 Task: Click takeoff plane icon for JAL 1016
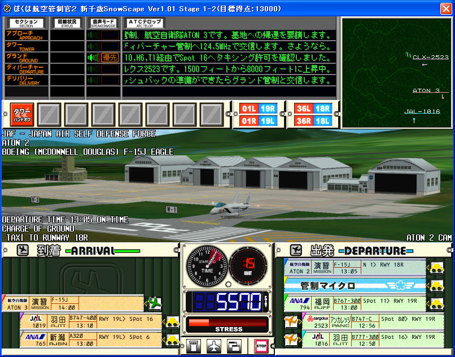pyautogui.click(x=291, y=340)
